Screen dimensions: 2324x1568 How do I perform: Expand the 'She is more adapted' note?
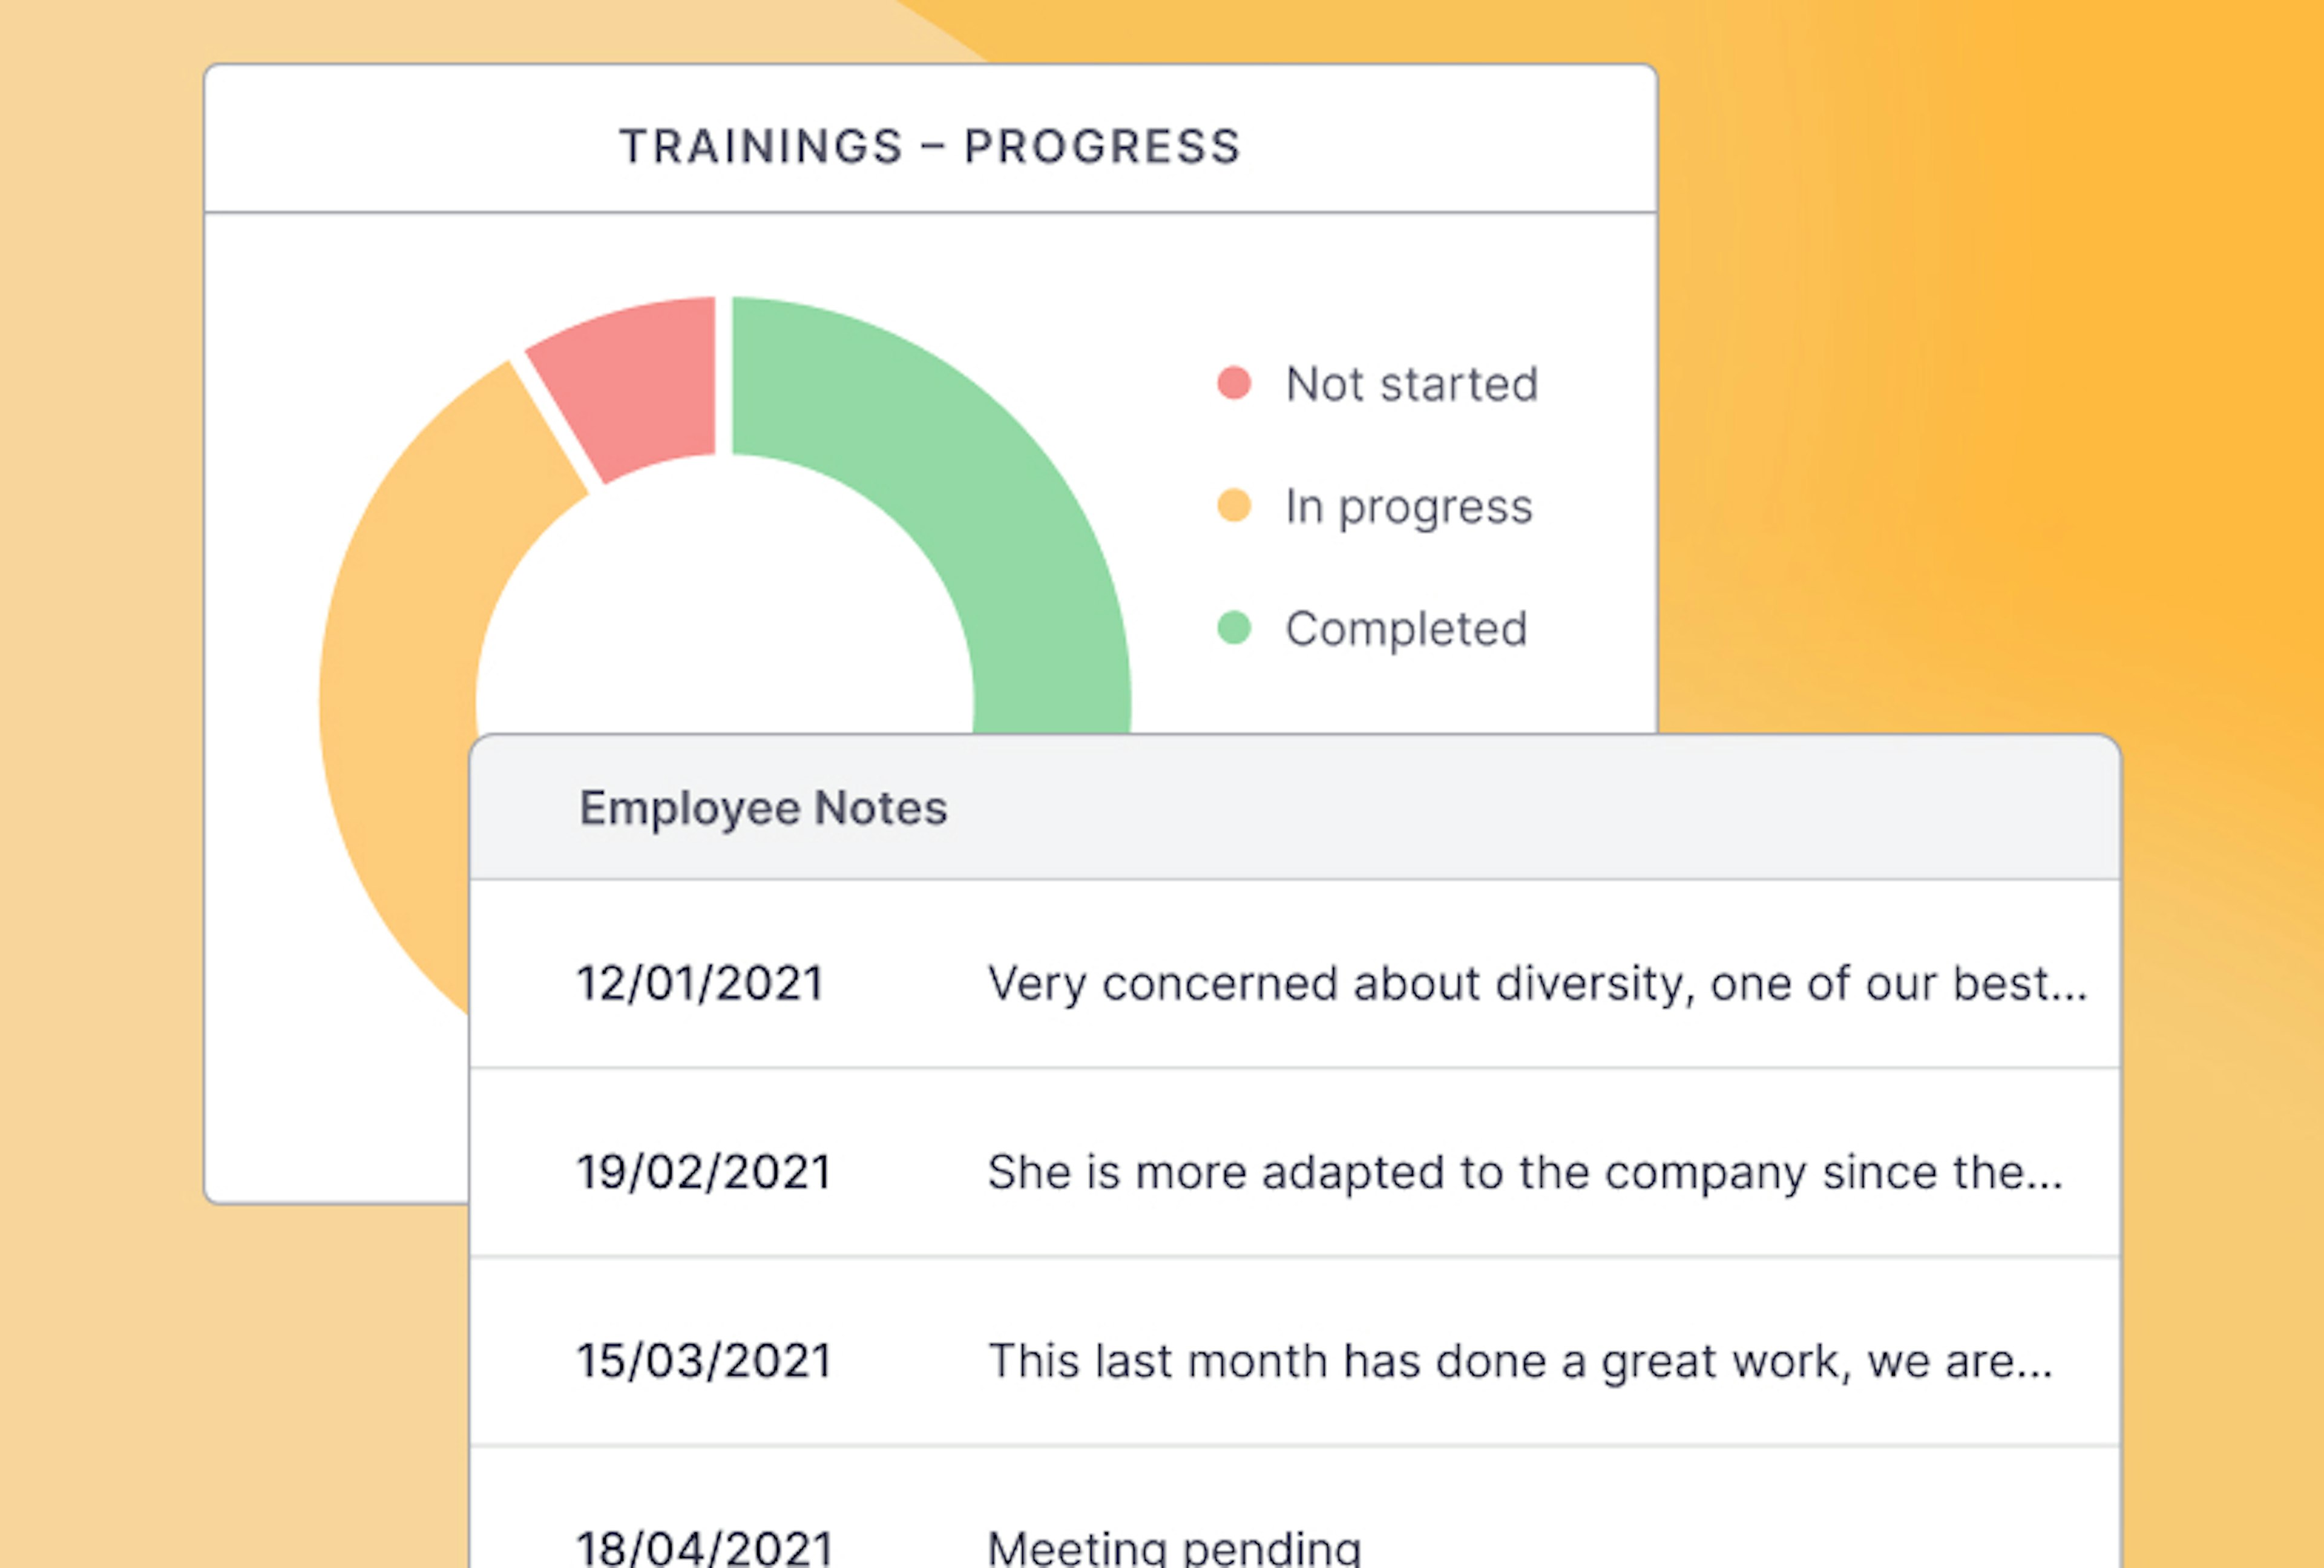coord(1525,1172)
